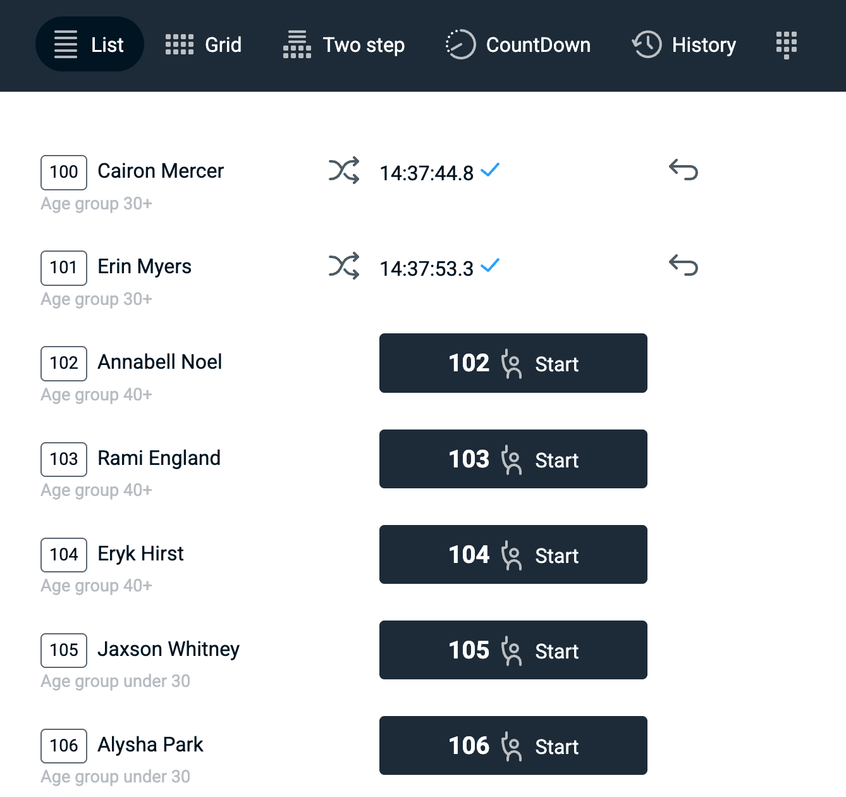Start racer 106 Alysha Park

pyautogui.click(x=513, y=746)
